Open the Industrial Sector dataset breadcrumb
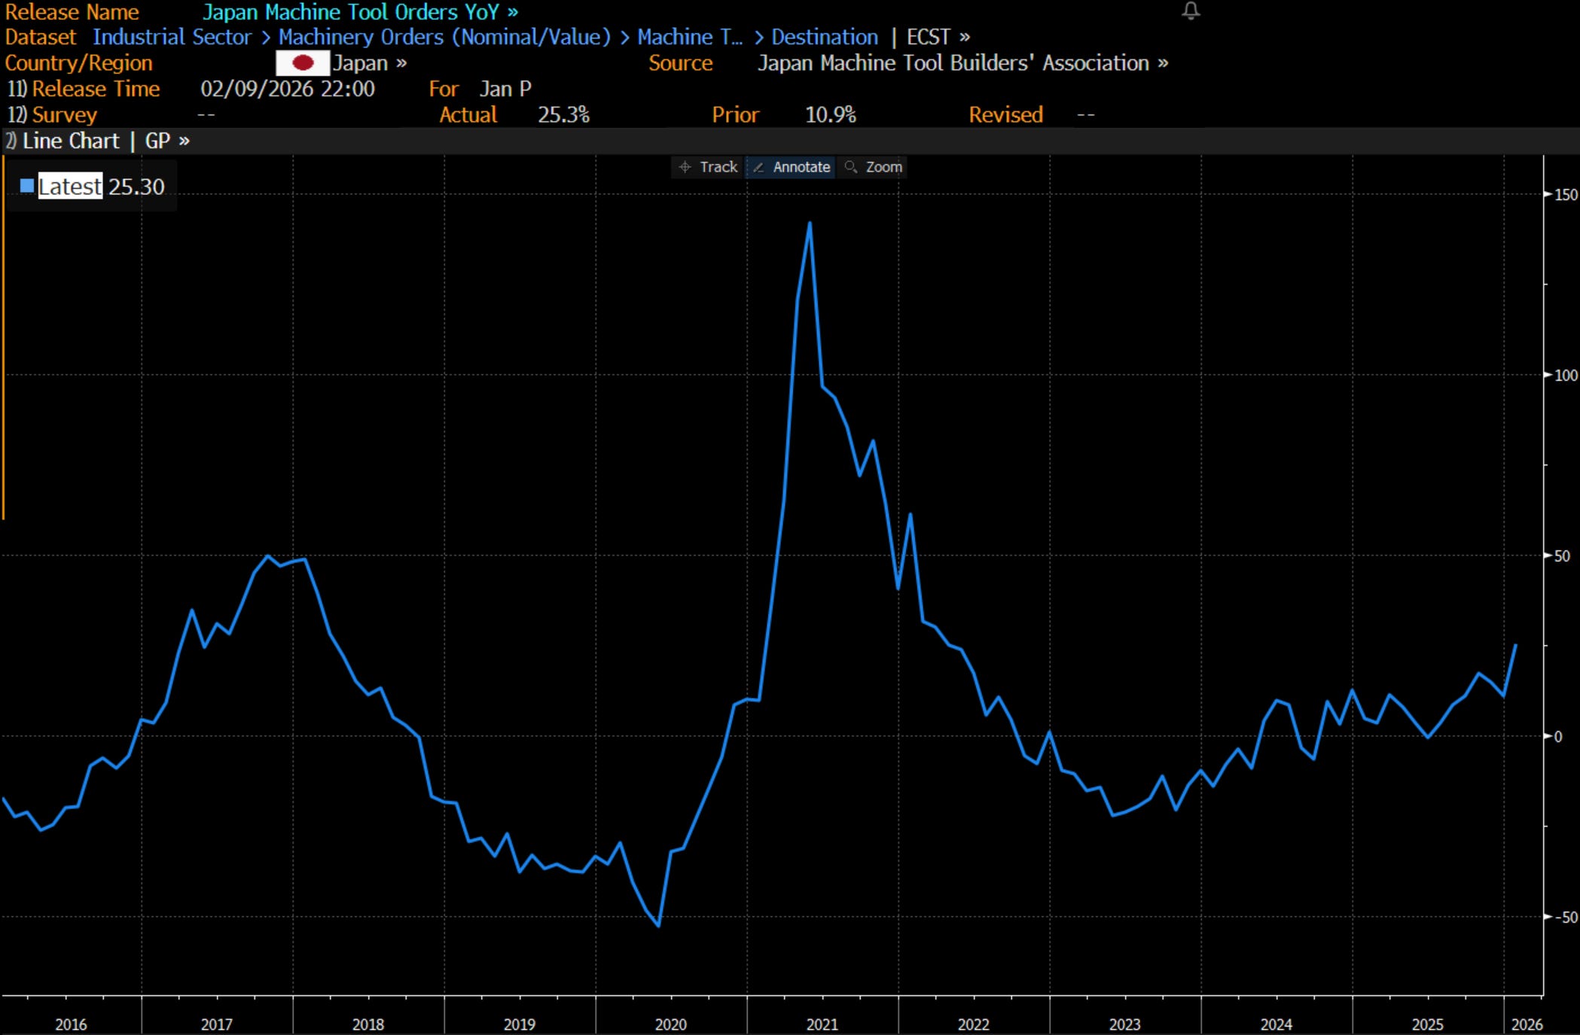The image size is (1580, 1035). 172,37
